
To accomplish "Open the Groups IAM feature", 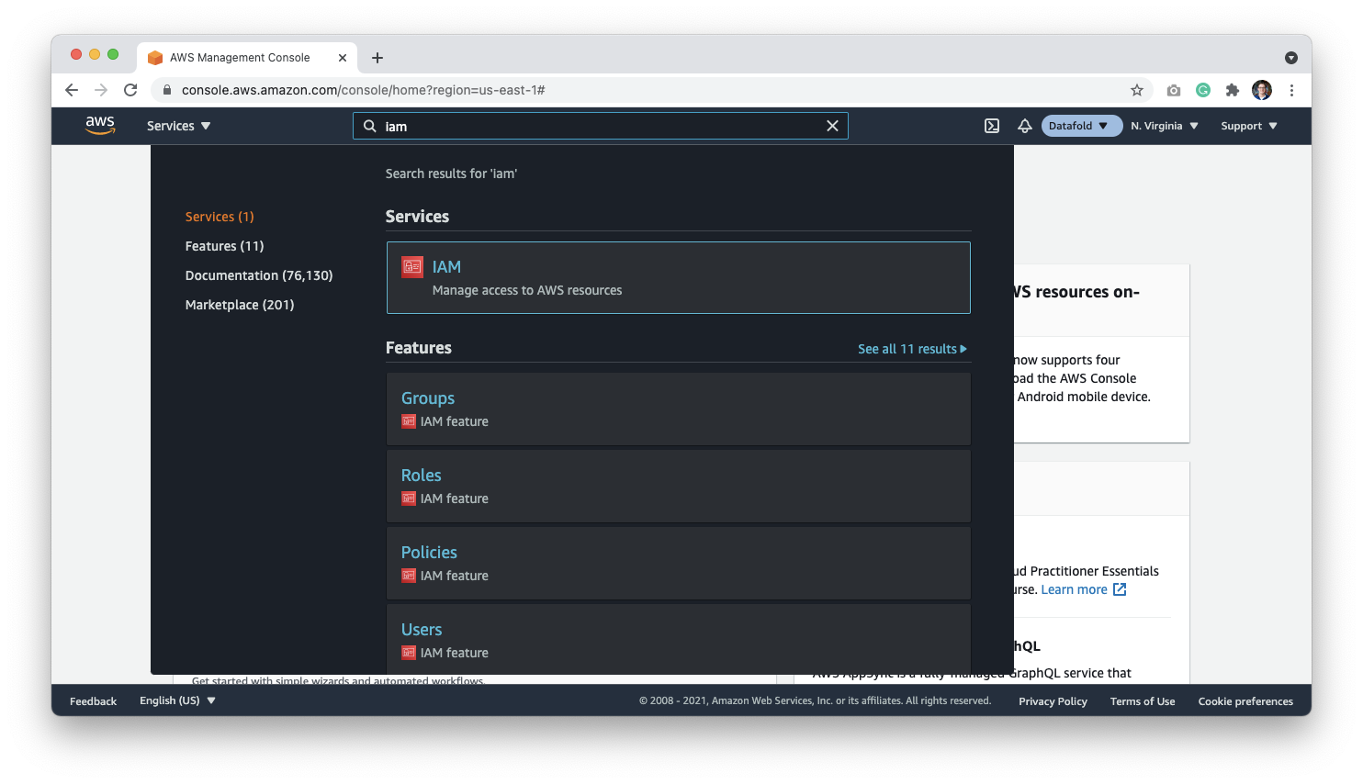I will (679, 409).
